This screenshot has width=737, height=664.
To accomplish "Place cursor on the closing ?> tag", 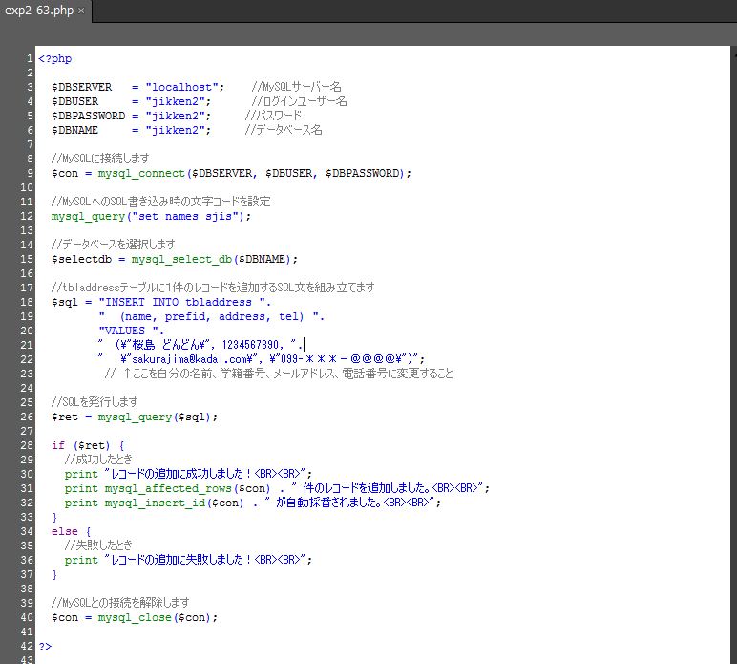I will (45, 646).
